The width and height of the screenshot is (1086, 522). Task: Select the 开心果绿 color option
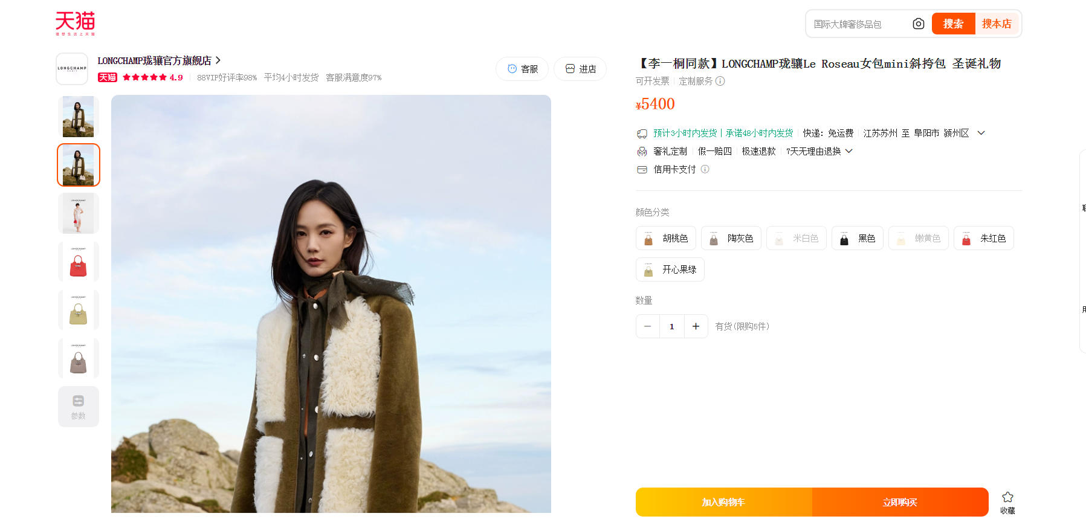click(670, 269)
